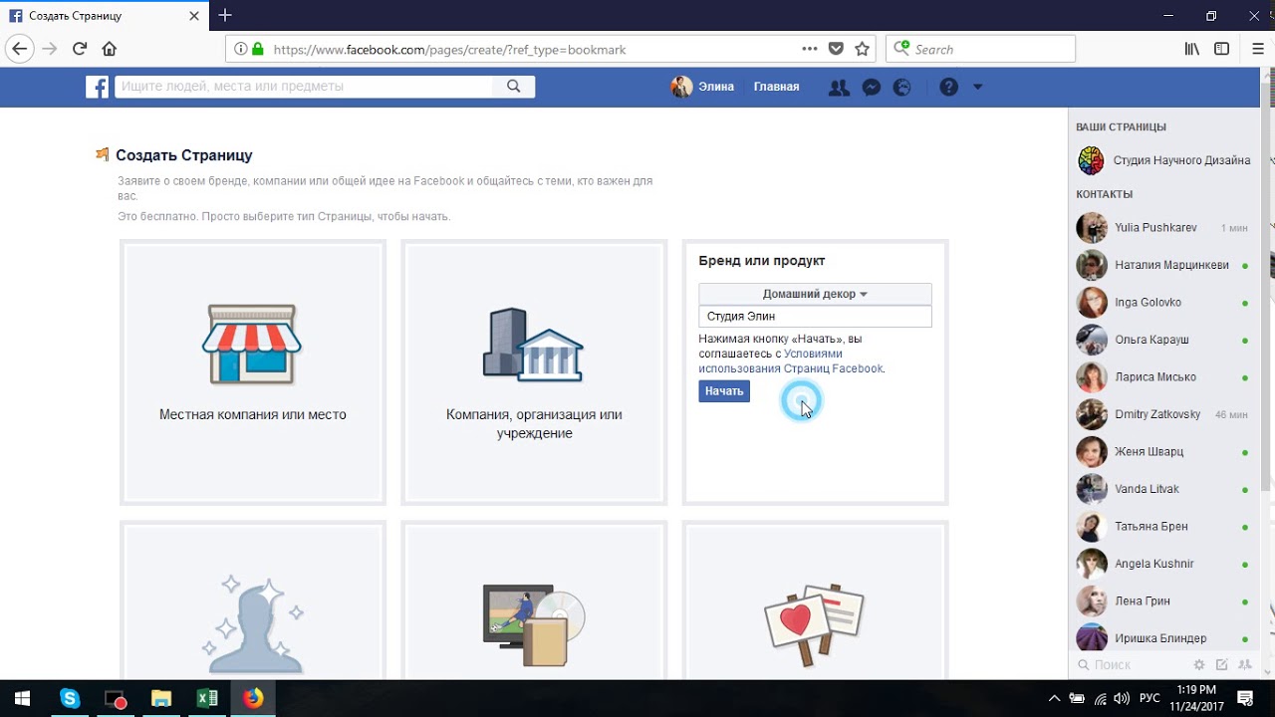The image size is (1275, 717).
Task: Focus the Facebook search field
Action: click(304, 87)
